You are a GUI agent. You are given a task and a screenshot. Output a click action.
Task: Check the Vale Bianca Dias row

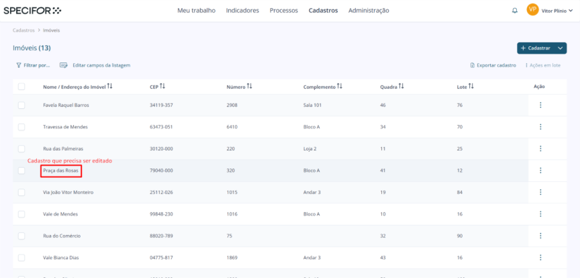(21, 258)
